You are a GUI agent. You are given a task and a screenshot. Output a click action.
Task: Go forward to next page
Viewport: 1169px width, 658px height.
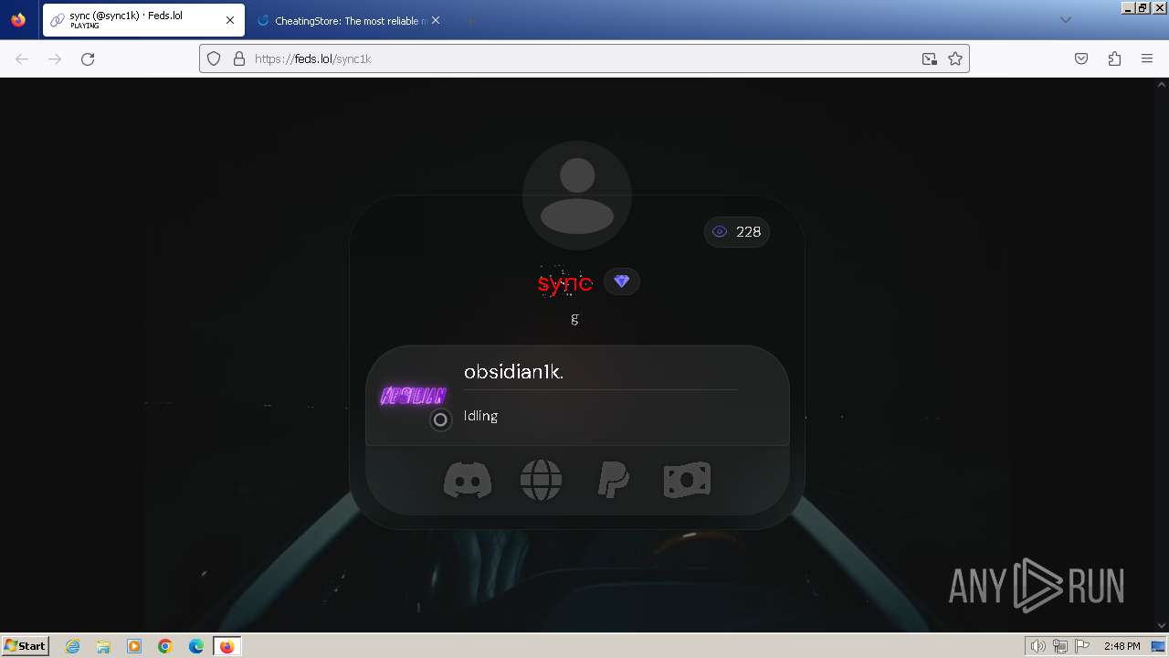tap(55, 58)
